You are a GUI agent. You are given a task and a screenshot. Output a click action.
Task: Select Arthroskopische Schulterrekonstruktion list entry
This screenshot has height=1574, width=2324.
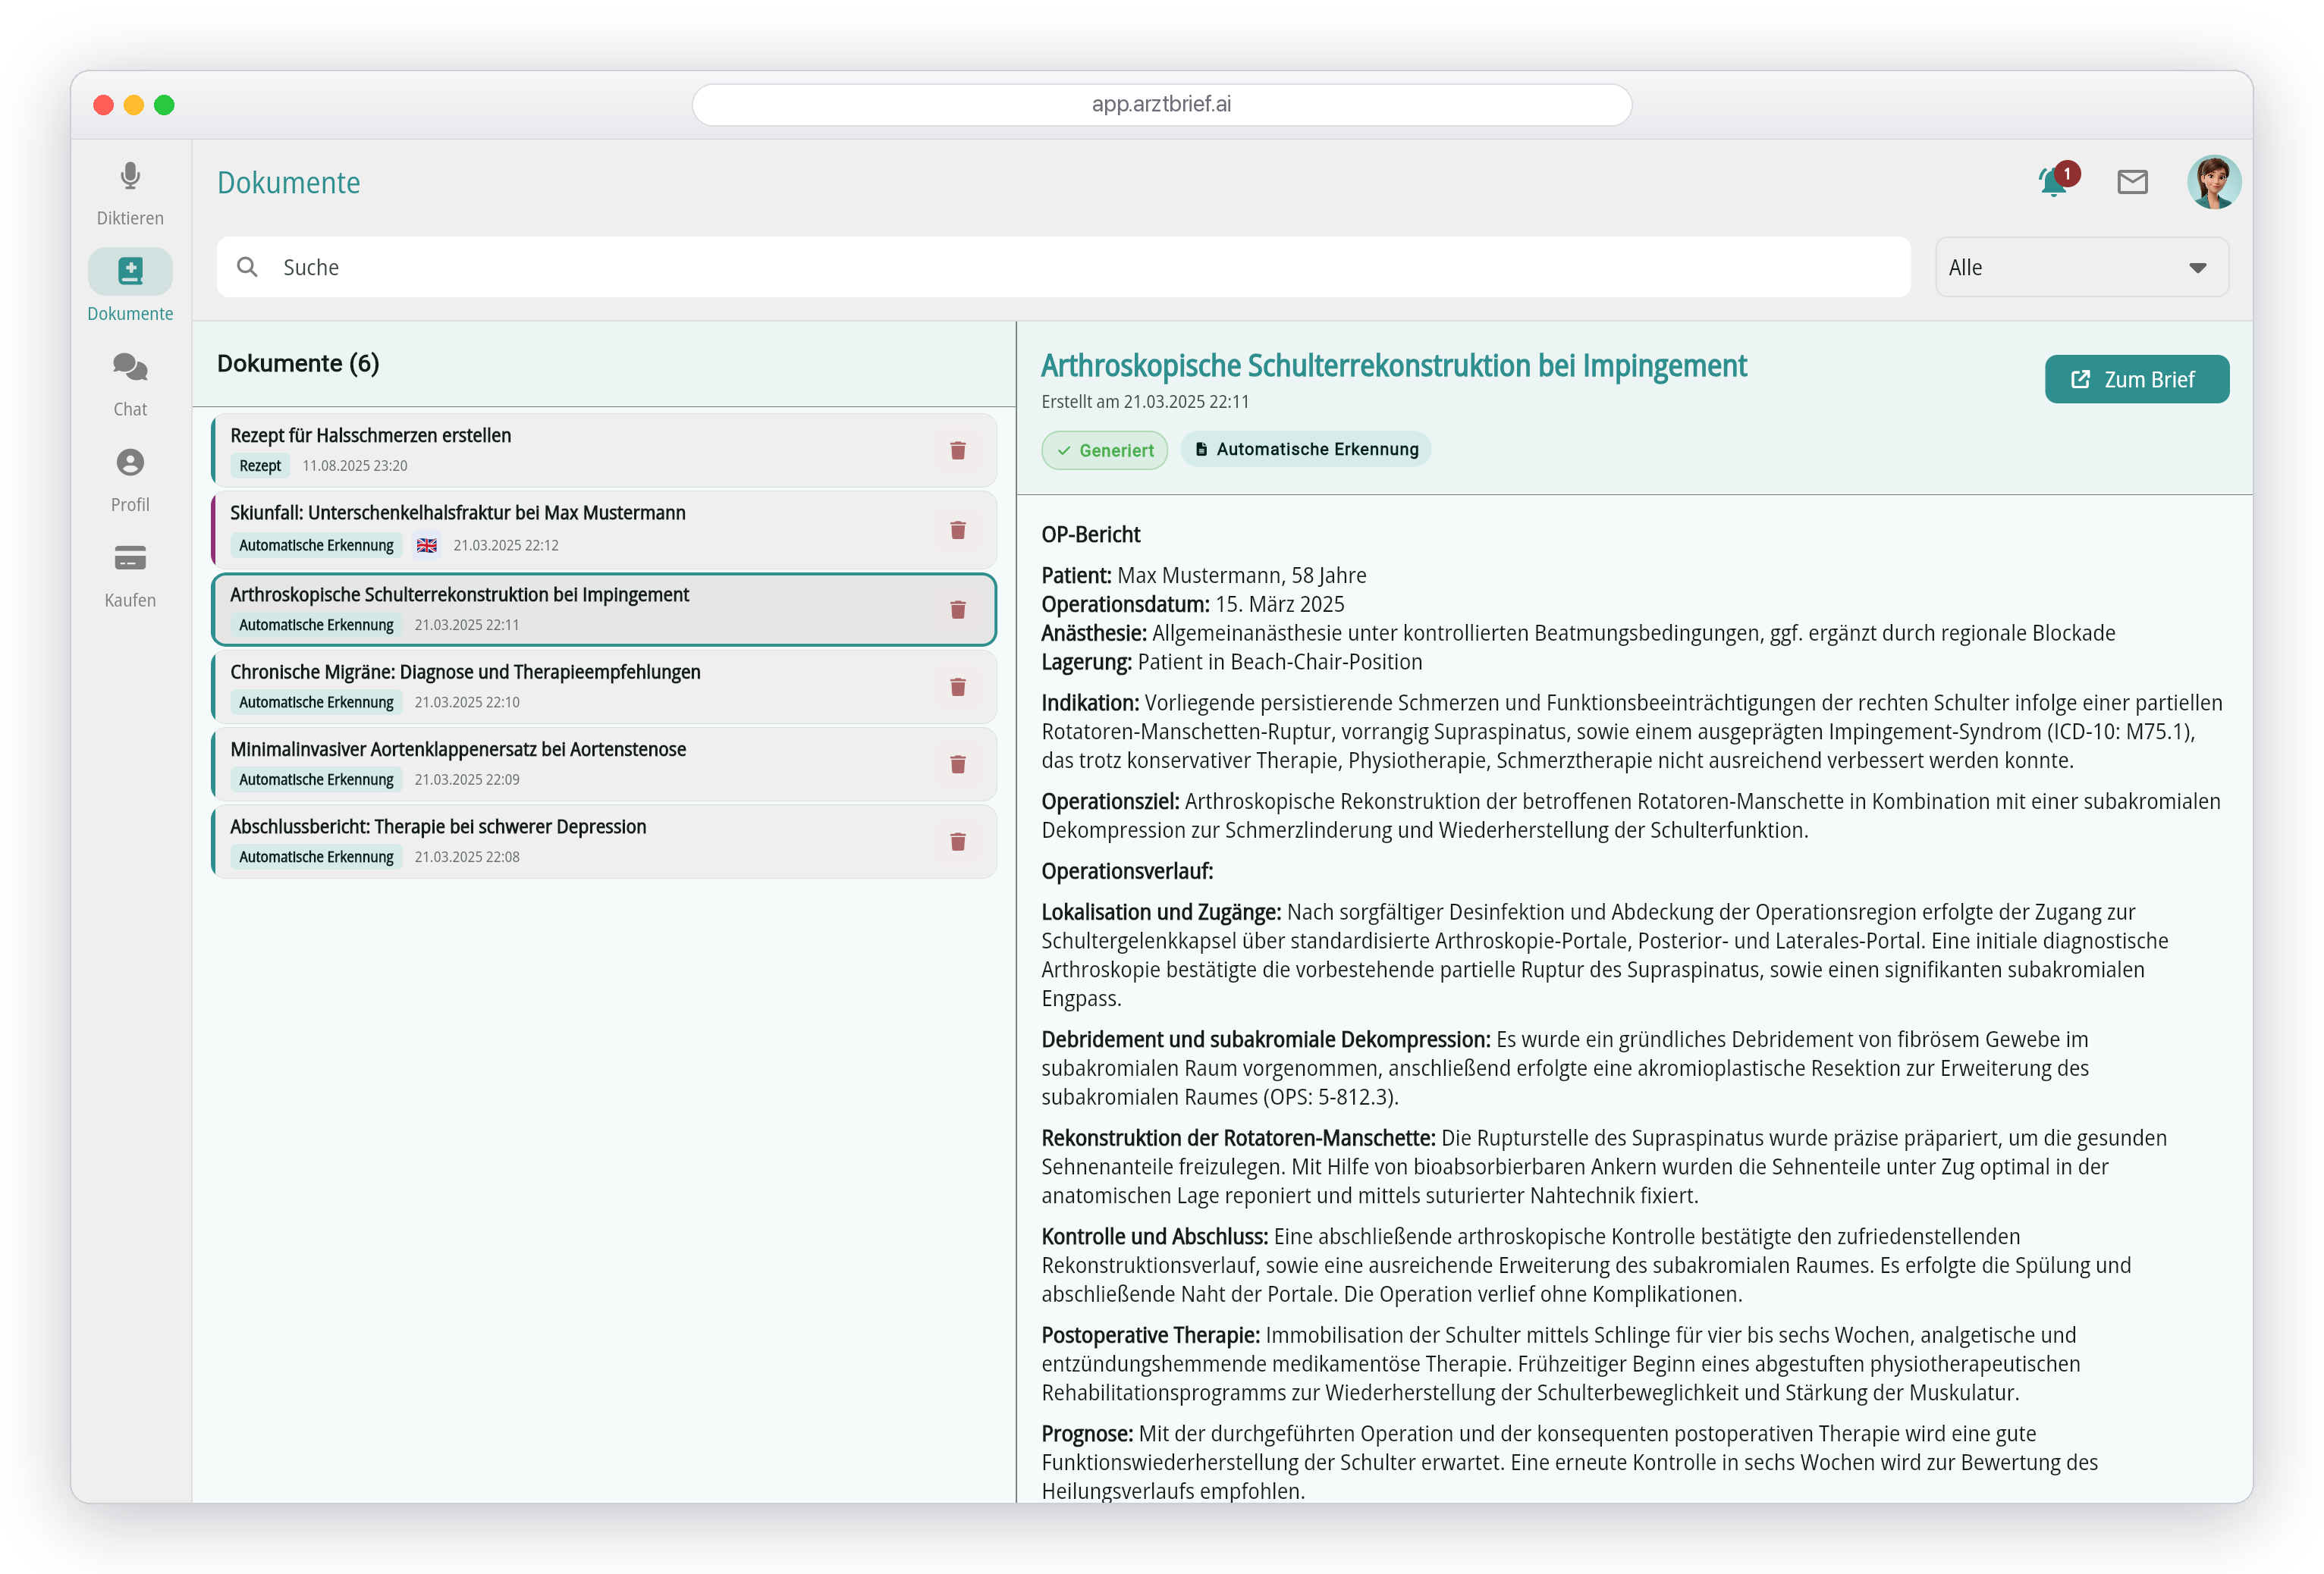tap(603, 610)
